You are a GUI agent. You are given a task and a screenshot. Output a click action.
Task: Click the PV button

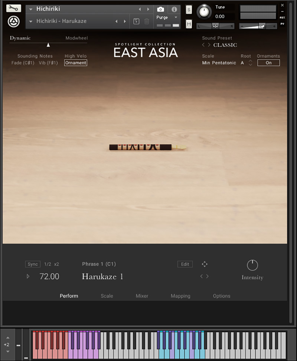coord(282,24)
